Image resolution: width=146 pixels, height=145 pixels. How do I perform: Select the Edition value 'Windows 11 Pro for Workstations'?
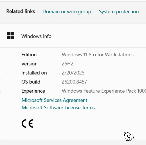[98, 55]
